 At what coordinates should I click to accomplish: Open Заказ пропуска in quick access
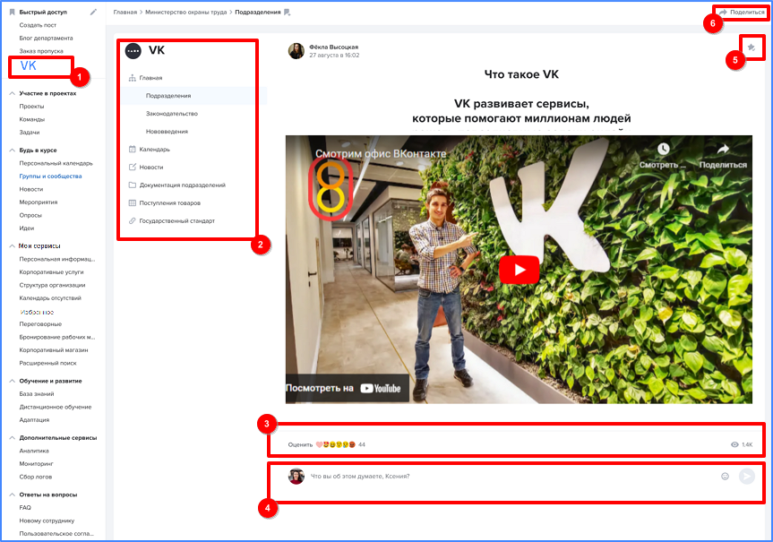tap(41, 51)
